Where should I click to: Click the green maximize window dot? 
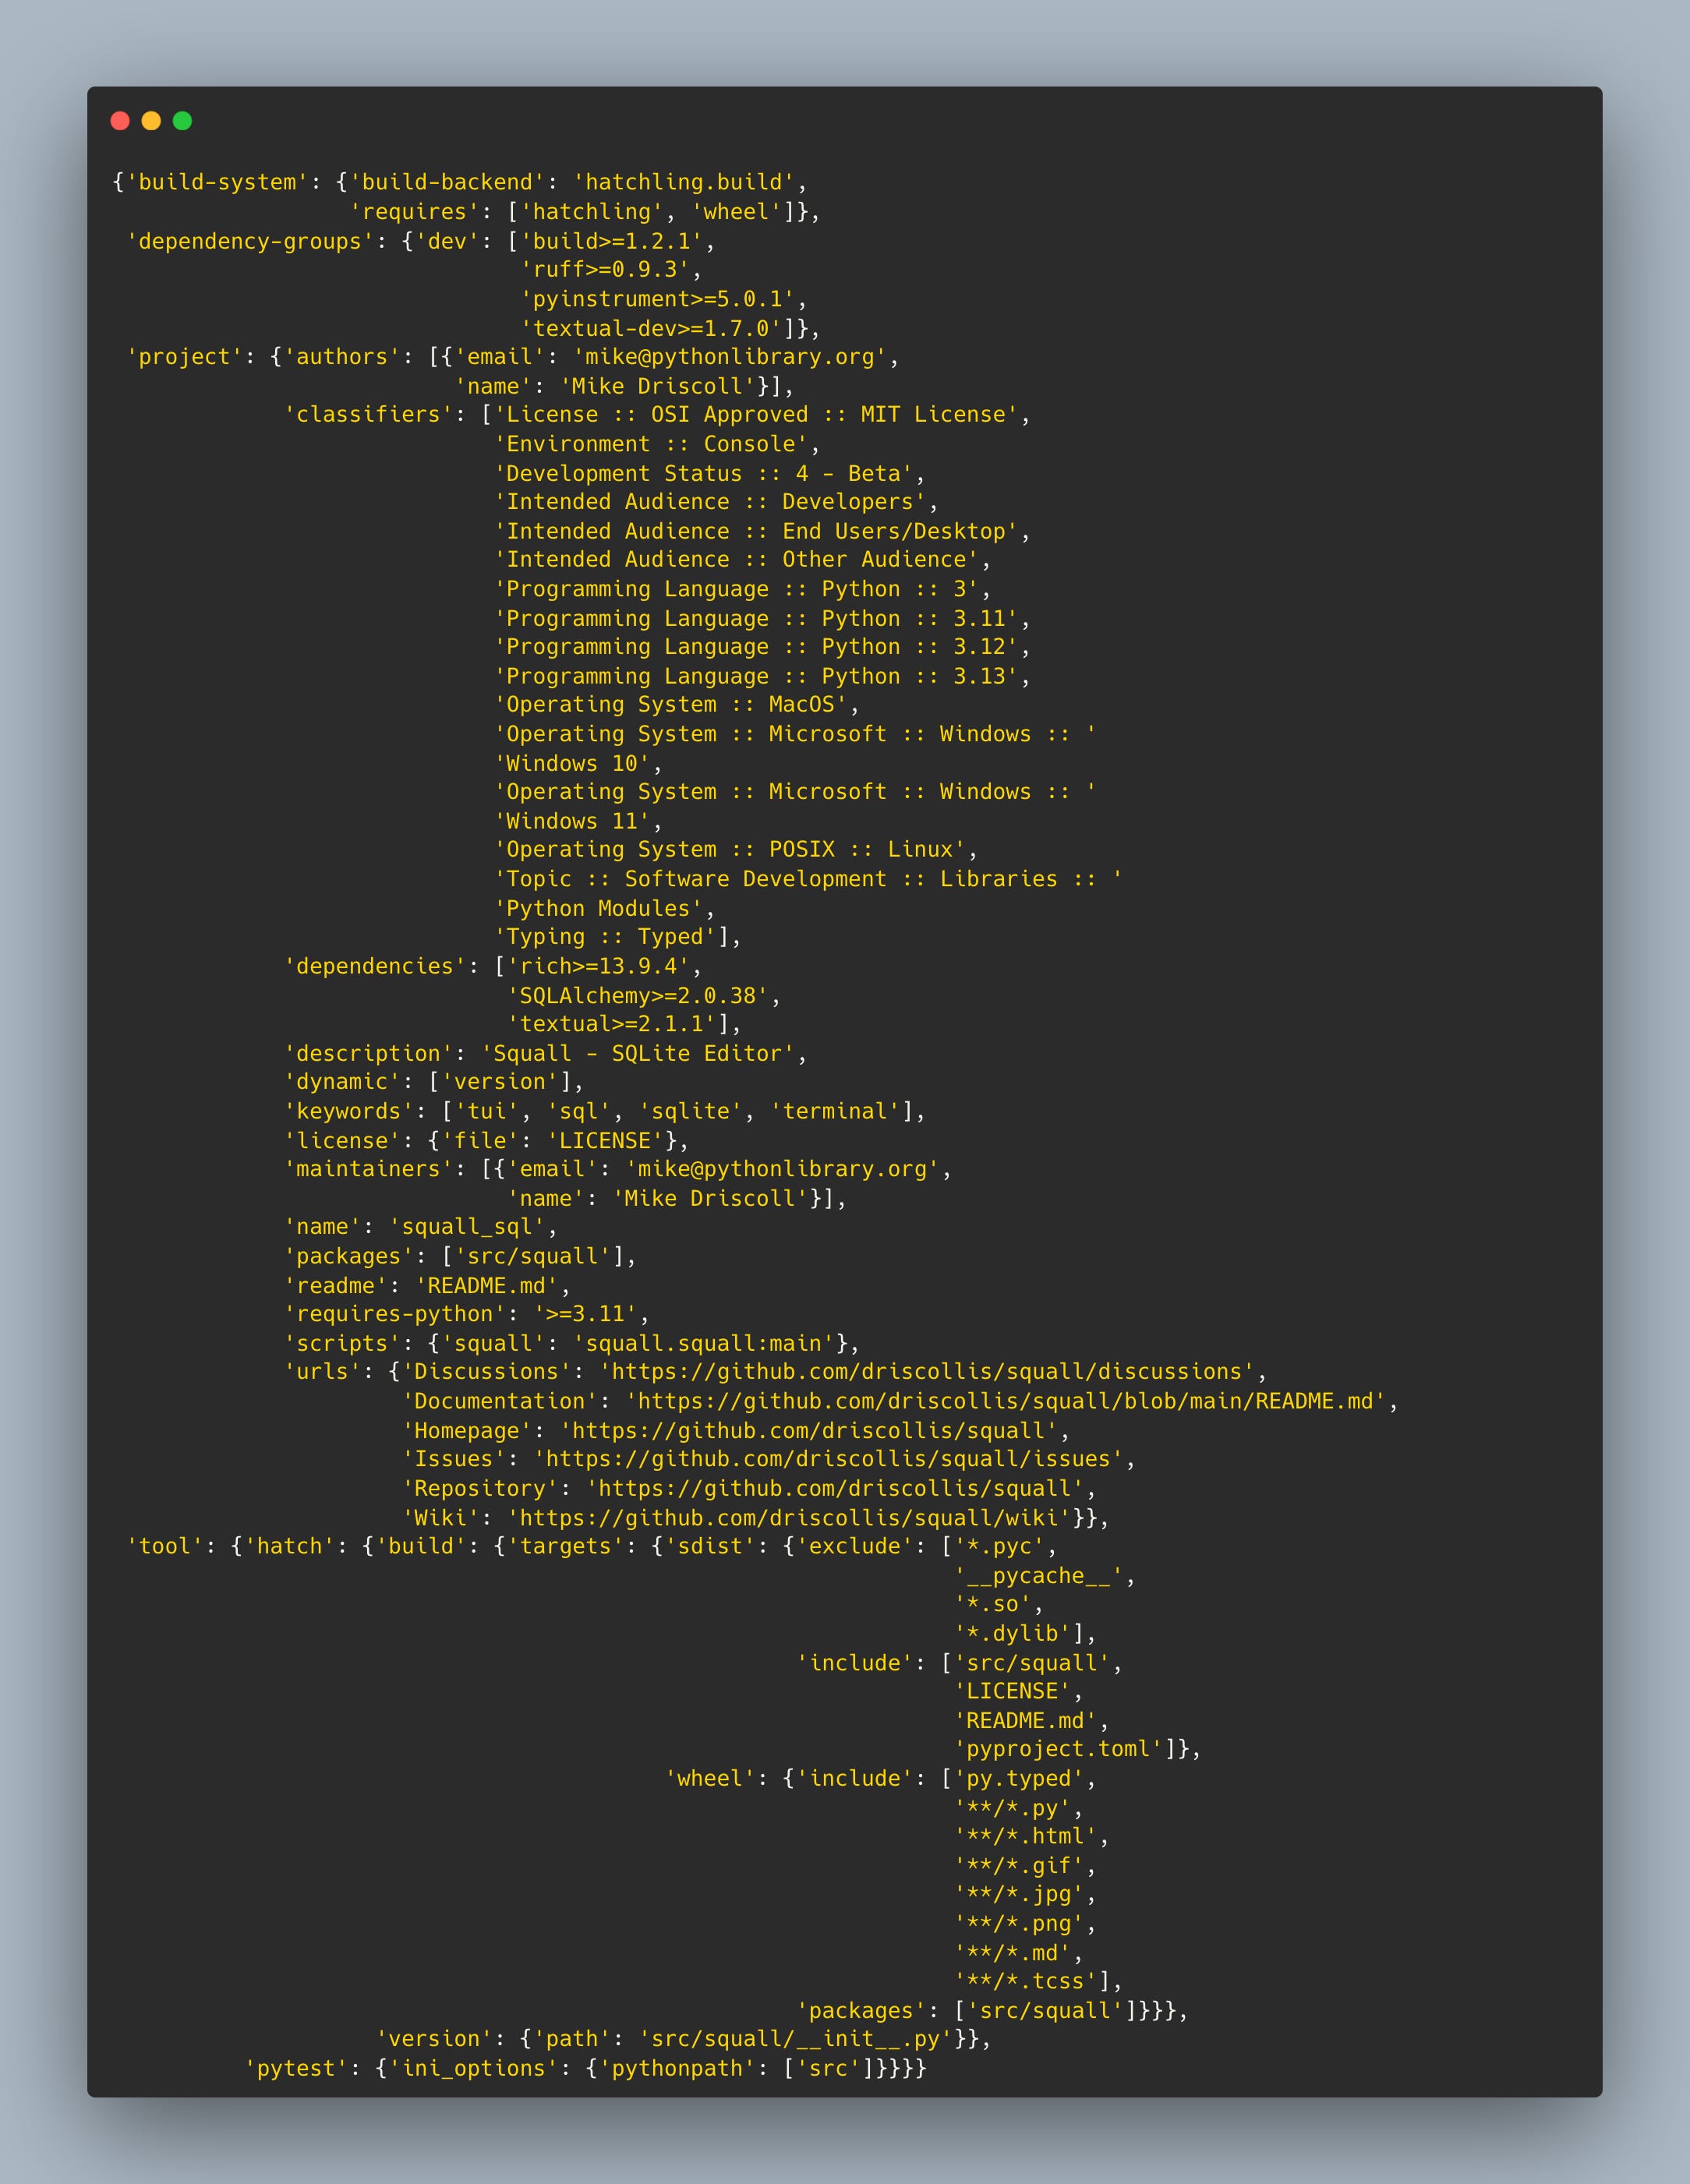pos(182,121)
